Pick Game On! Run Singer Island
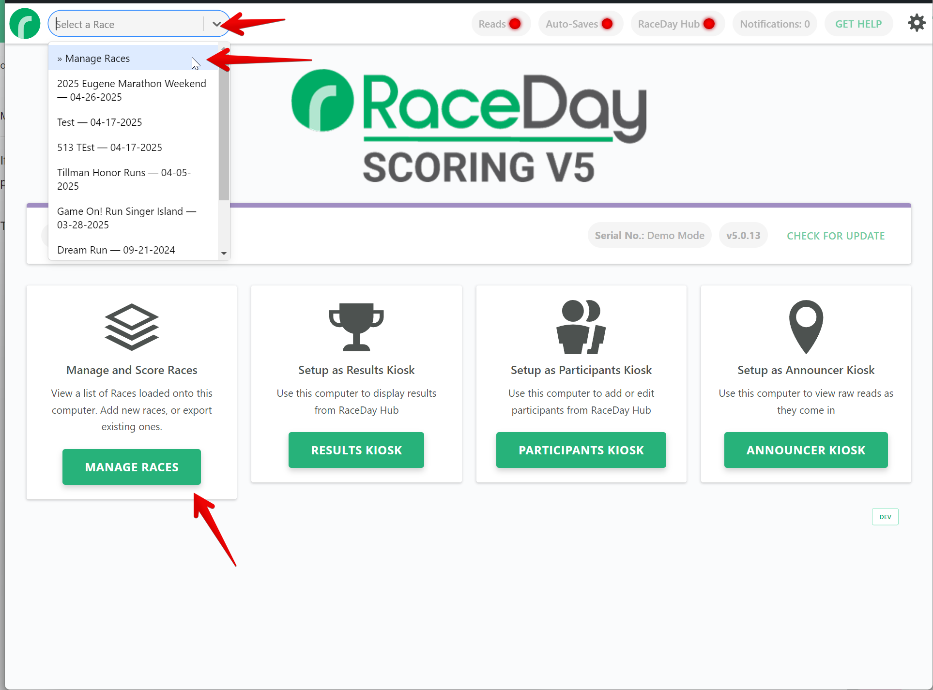 point(126,218)
